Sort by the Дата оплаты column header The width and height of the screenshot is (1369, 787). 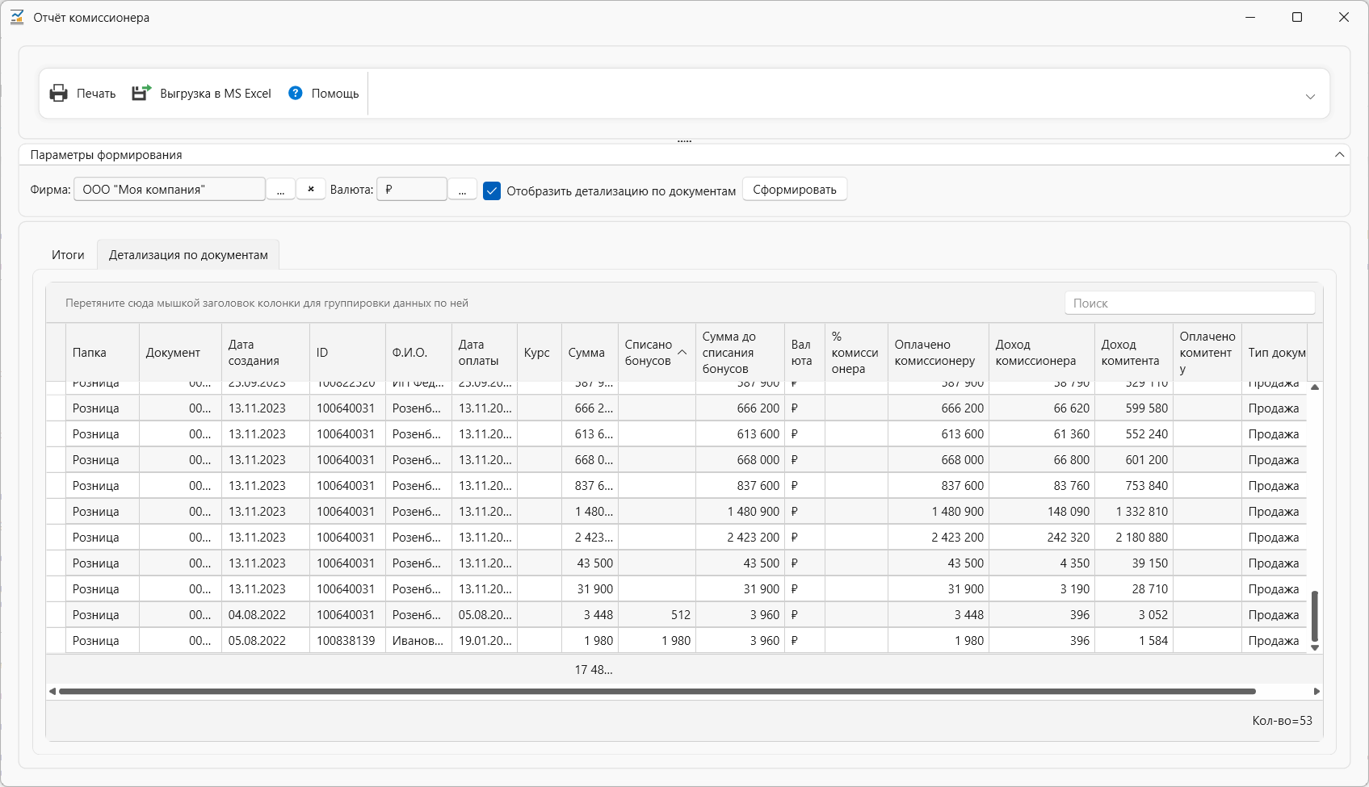click(x=485, y=353)
